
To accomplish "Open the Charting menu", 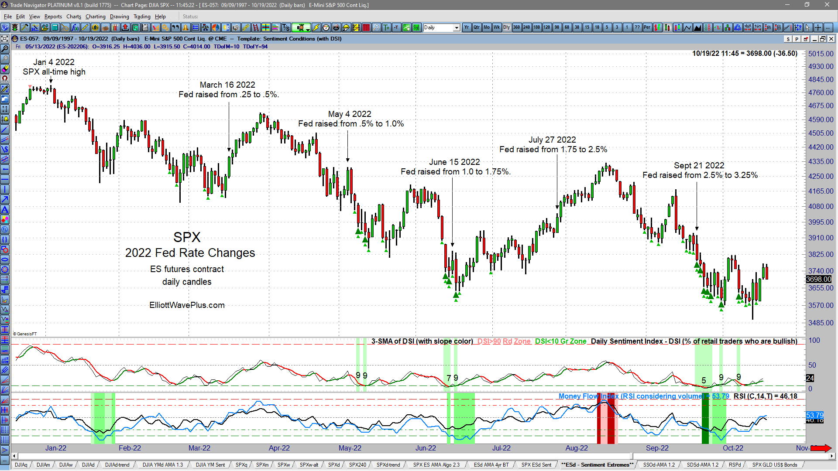I will tap(96, 17).
